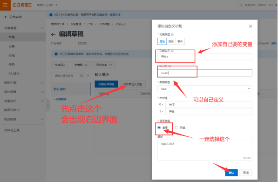This screenshot has height=182, width=278.
Task: Click the +添加模块 link
Action: click(60, 99)
